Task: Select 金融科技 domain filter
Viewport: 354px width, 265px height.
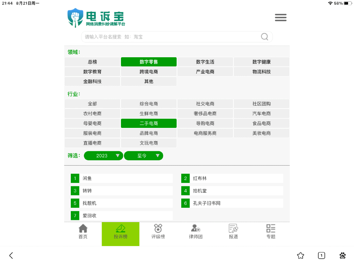Action: (x=92, y=81)
